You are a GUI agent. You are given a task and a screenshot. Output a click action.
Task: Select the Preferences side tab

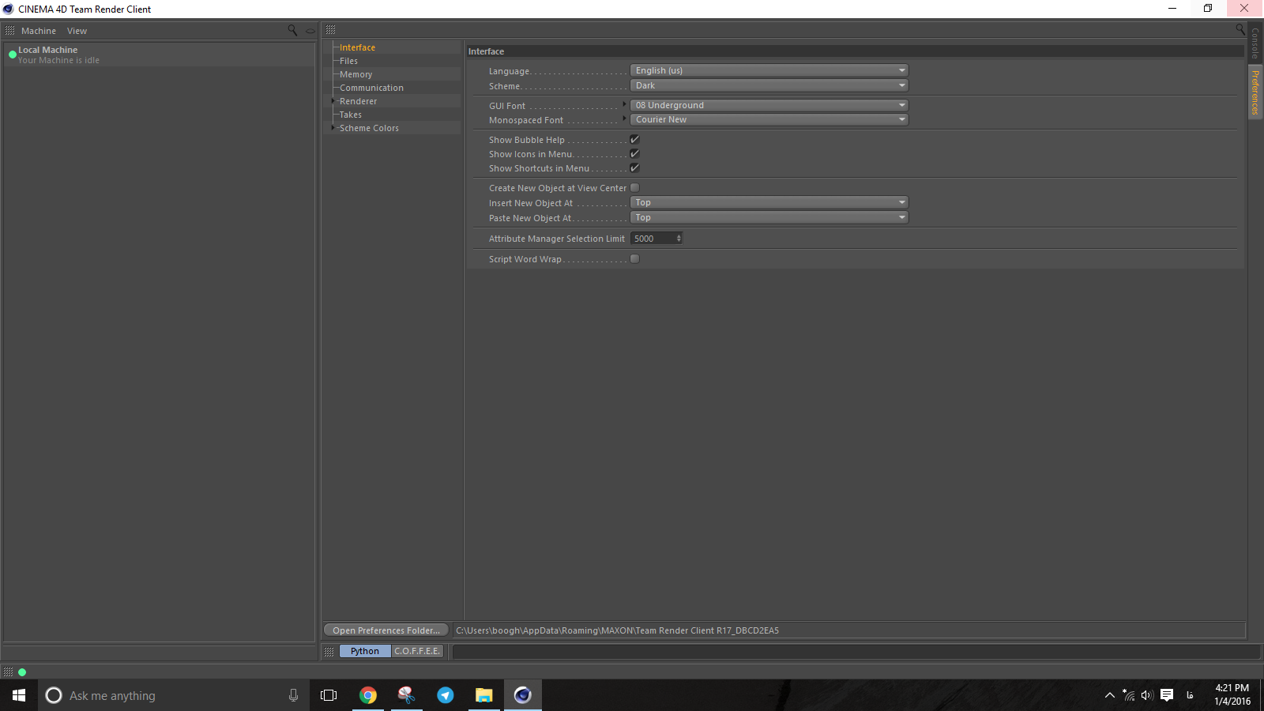pos(1255,92)
